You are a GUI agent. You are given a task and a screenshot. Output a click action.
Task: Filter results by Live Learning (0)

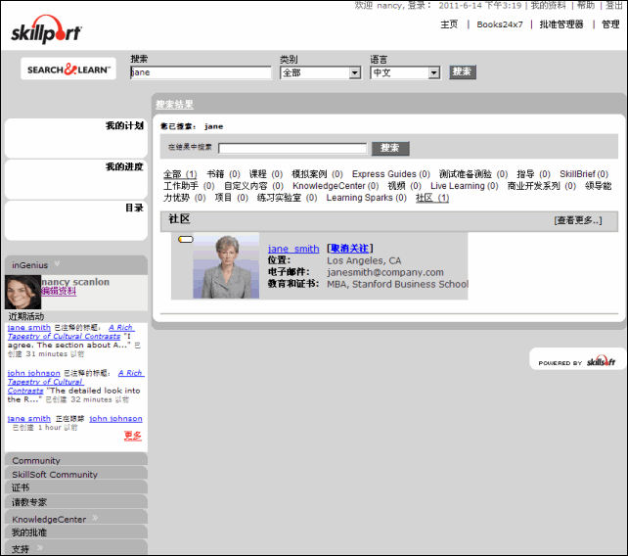(x=465, y=186)
